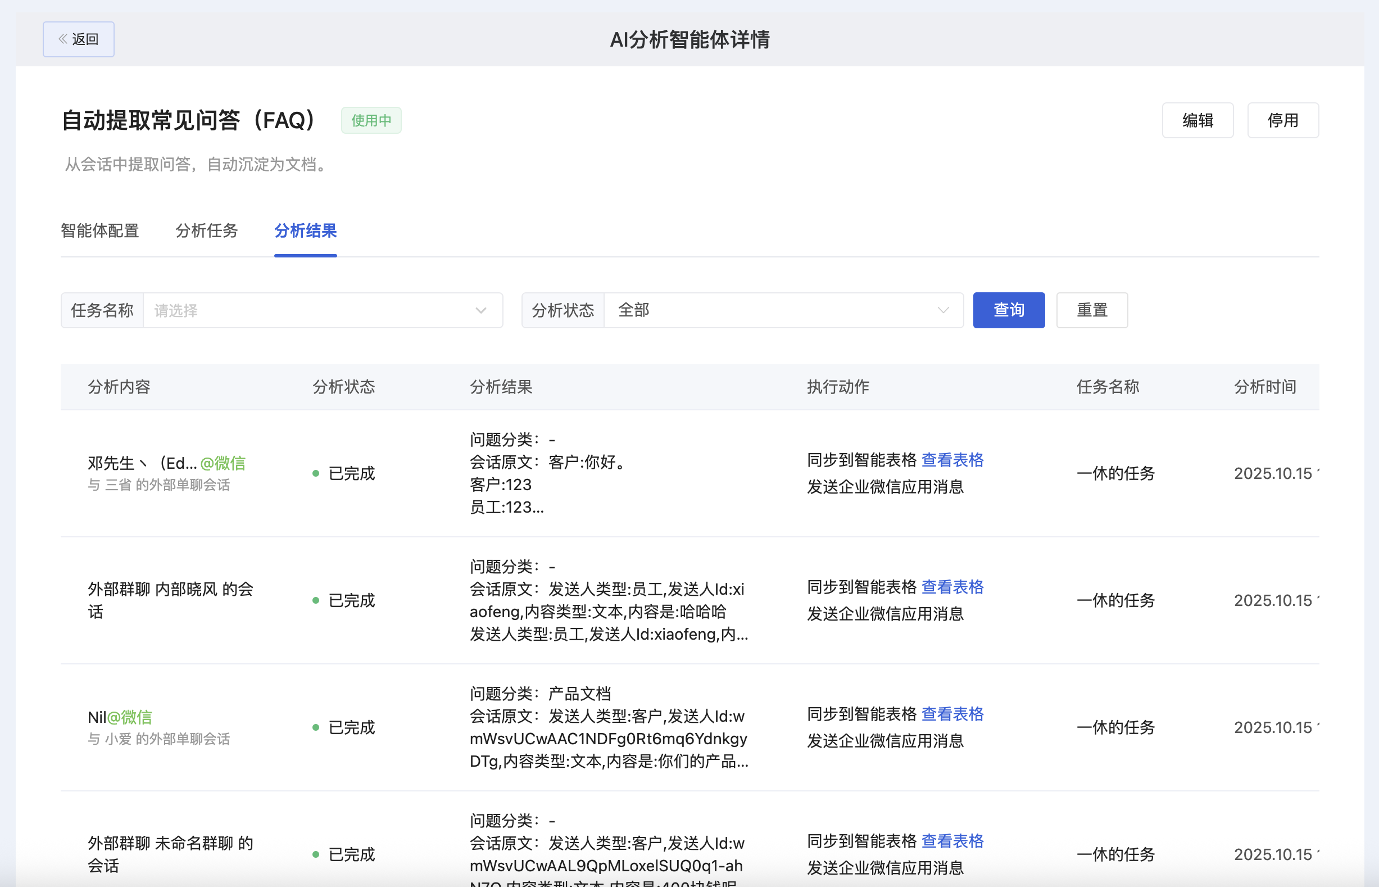Open 查看表格 link in 未命名群聊 row
This screenshot has height=887, width=1379.
953,841
